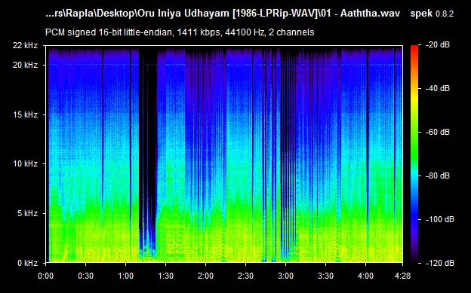Image resolution: width=471 pixels, height=293 pixels.
Task: Click the 0:30 time axis label
Action: coord(85,276)
